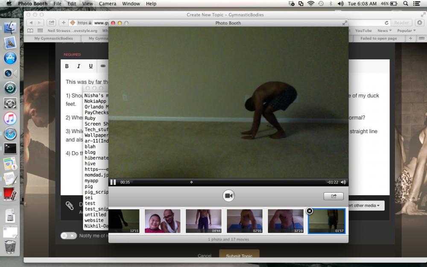
Task: Select the 32'29 movie thumbnail
Action: (286, 221)
